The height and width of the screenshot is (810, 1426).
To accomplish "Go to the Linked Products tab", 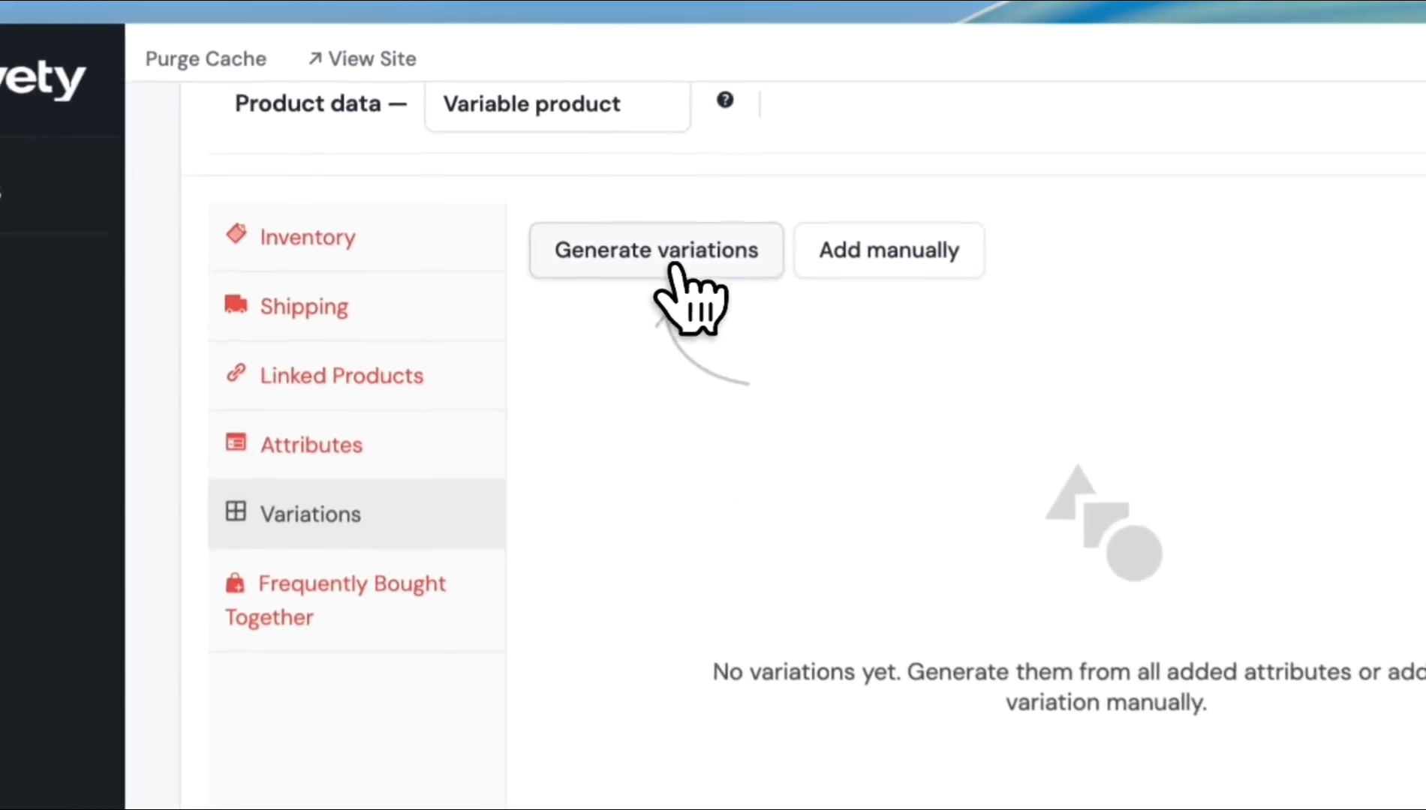I will click(x=341, y=376).
